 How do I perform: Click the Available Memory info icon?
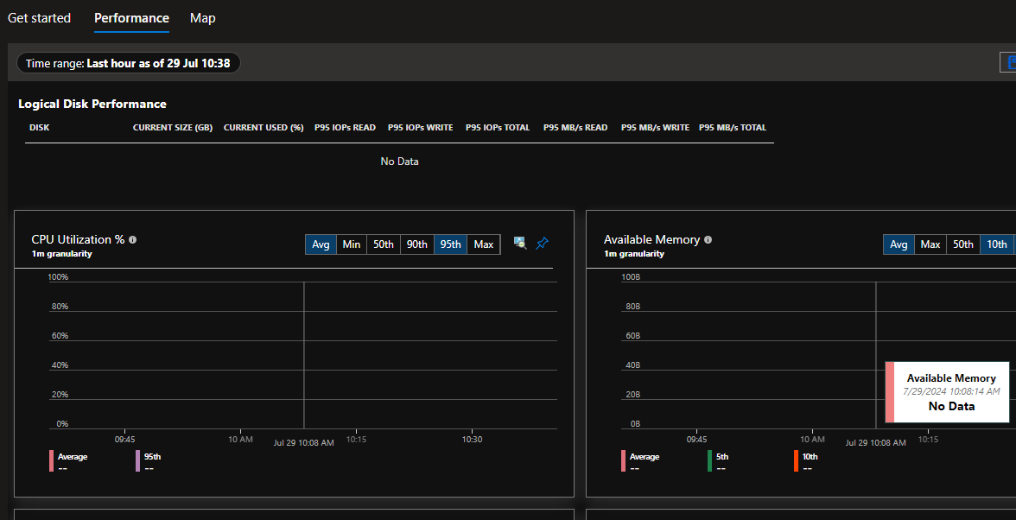pos(708,239)
